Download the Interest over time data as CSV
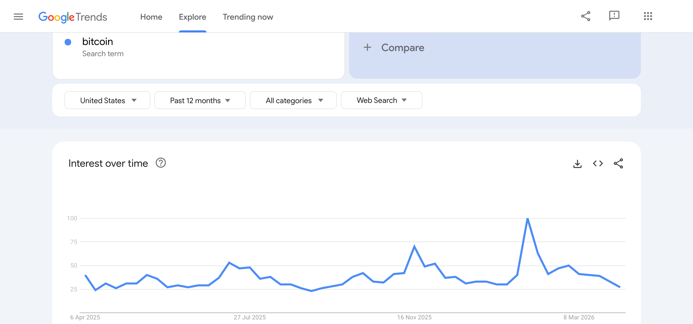 (x=577, y=163)
